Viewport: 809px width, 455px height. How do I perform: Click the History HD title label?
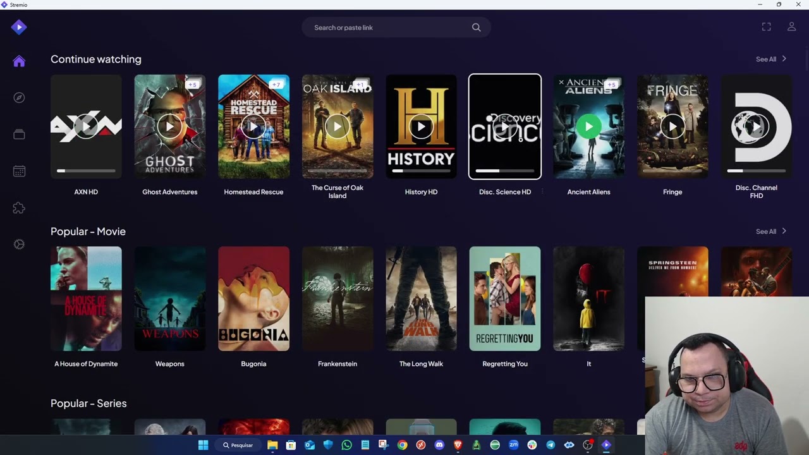pyautogui.click(x=421, y=192)
